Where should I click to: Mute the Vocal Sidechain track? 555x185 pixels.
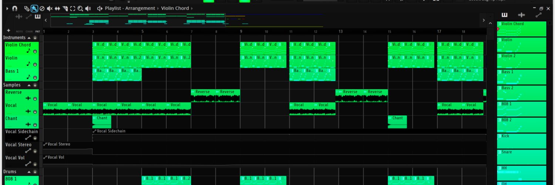point(35,138)
